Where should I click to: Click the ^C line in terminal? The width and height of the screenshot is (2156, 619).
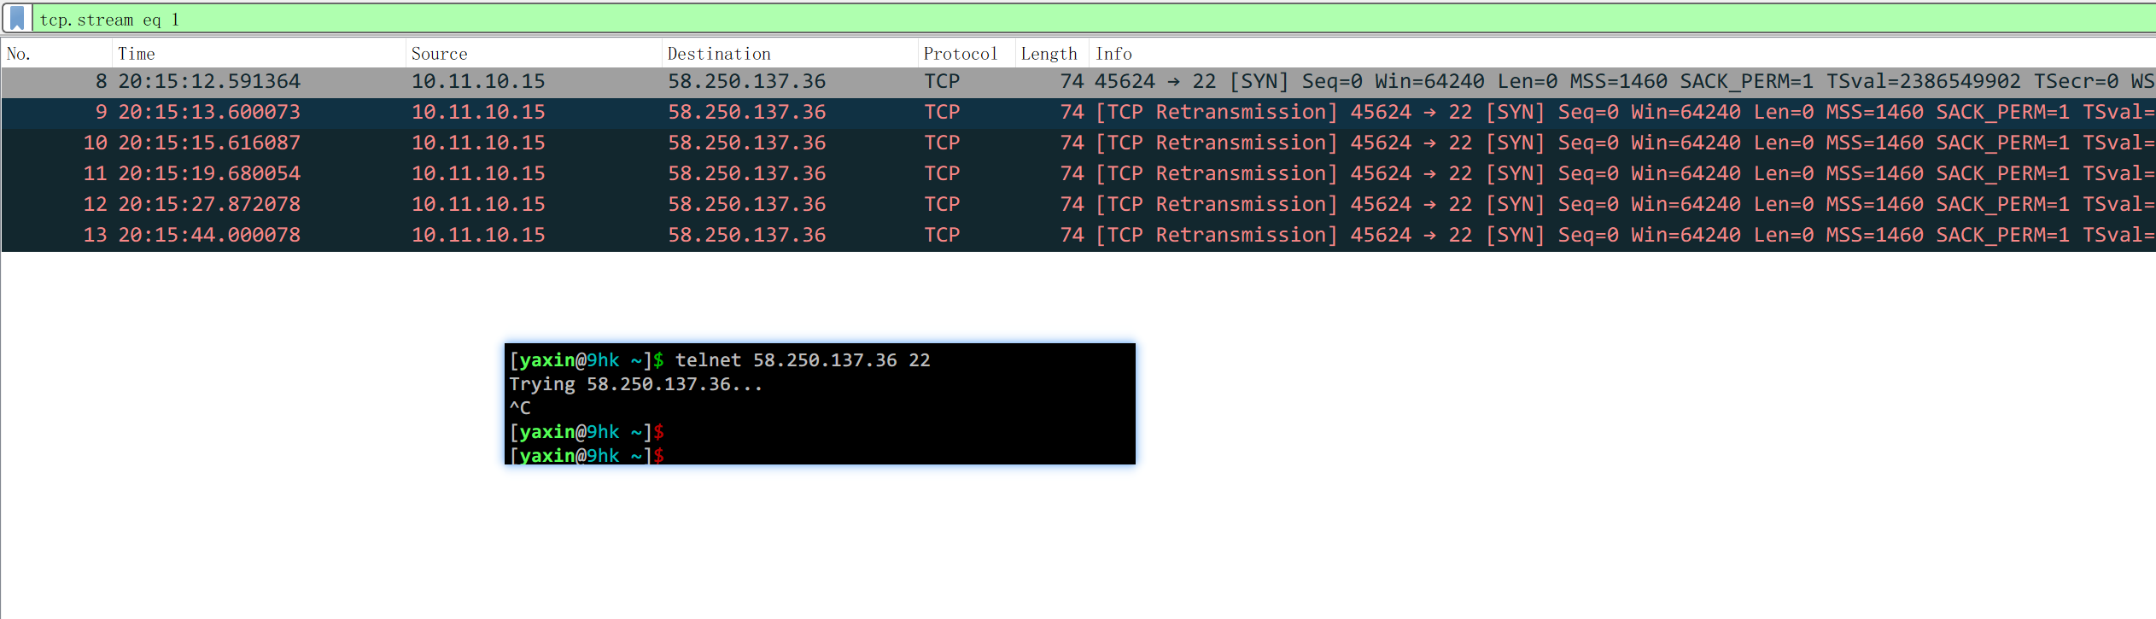click(520, 408)
